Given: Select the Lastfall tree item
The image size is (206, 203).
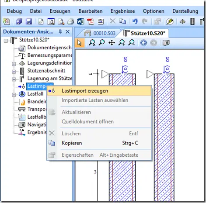Looking at the screenshot, I should click(x=35, y=94).
